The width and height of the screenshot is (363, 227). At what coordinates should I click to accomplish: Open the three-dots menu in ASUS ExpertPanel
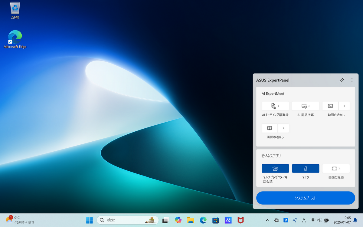352,80
